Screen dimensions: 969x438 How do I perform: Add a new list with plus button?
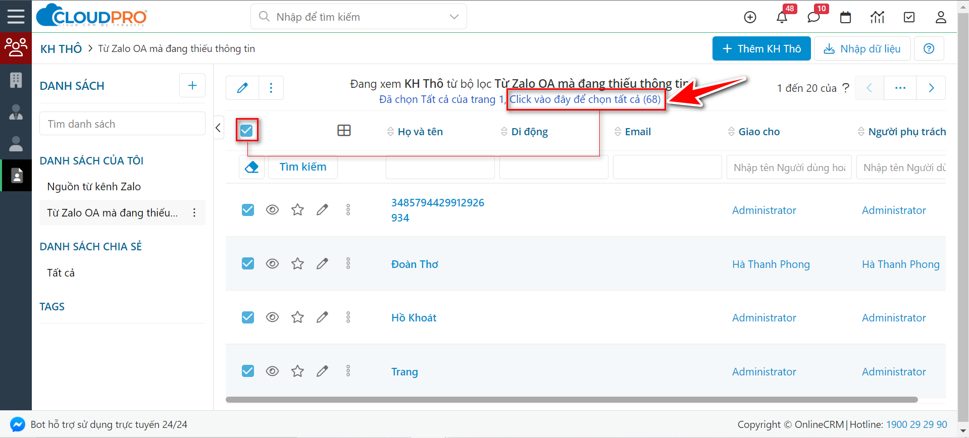point(192,85)
